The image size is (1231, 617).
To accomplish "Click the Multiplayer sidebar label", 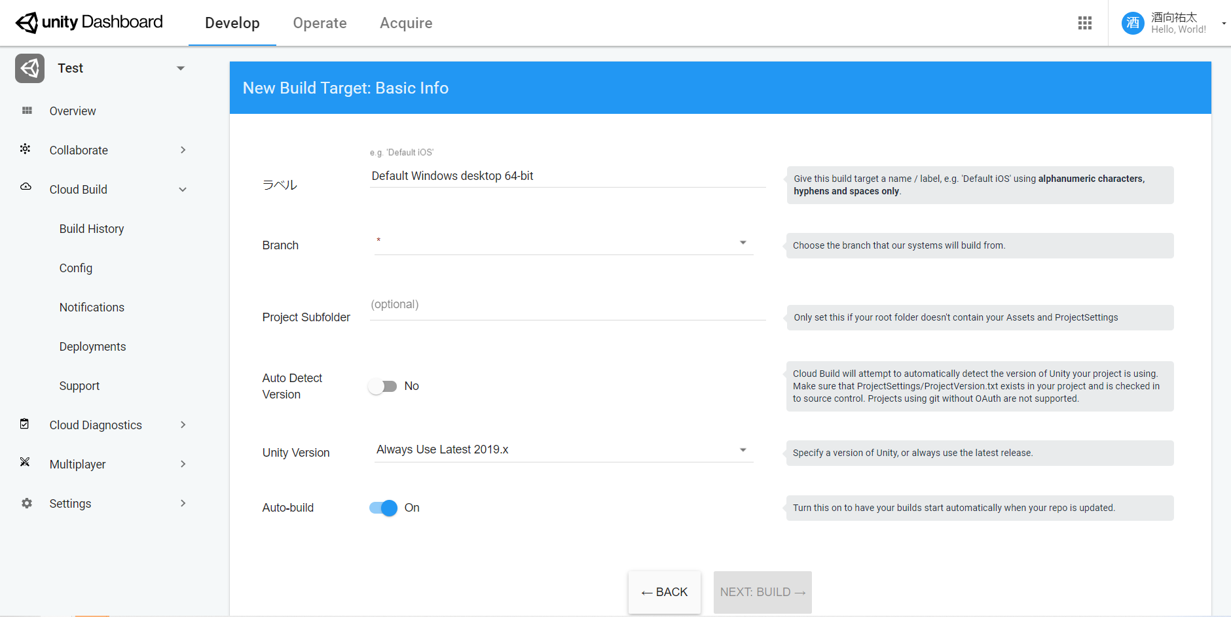I will click(x=78, y=465).
